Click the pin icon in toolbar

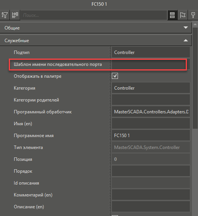point(193,15)
